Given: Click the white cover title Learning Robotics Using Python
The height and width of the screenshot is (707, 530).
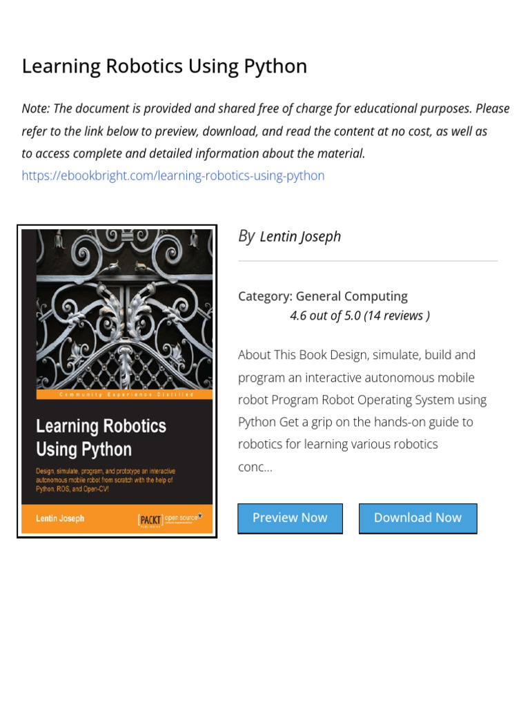Looking at the screenshot, I should click(x=101, y=437).
